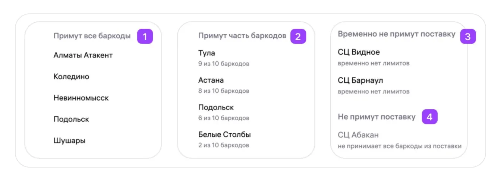Click the 'Примут все баркоды' heading
The image size is (501, 181).
point(92,36)
